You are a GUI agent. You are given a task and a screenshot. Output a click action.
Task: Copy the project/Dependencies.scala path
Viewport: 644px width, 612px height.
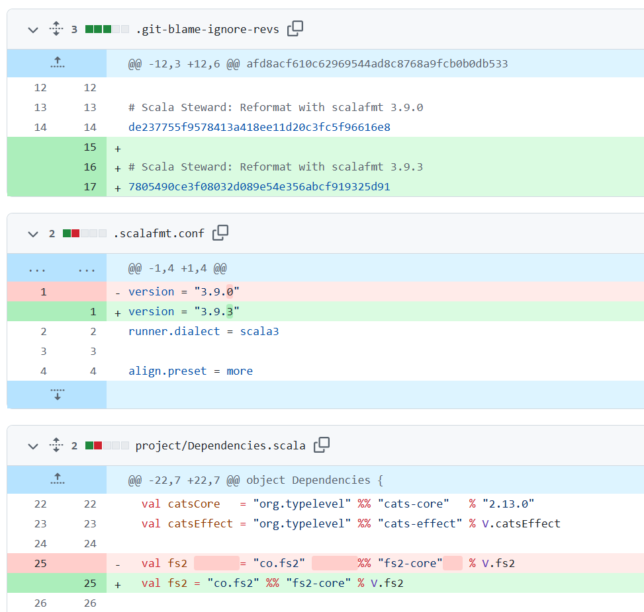pos(322,445)
